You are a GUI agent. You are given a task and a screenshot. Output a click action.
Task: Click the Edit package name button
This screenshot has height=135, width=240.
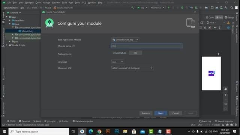click(135, 53)
